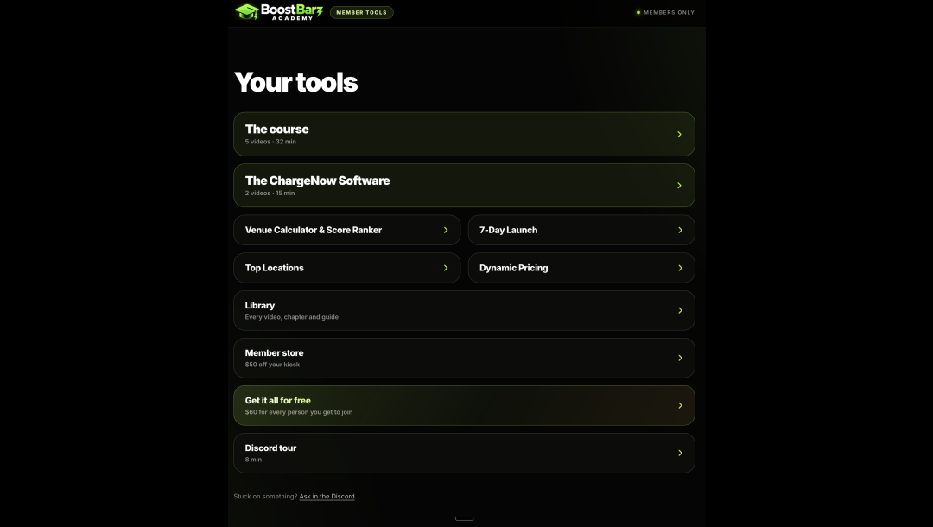
Task: Click the chevron next to 7-Day Launch
Action: click(x=680, y=230)
